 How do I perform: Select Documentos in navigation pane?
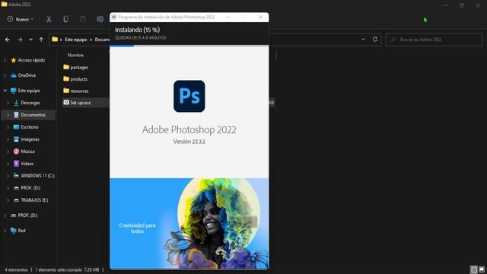[x=33, y=115]
